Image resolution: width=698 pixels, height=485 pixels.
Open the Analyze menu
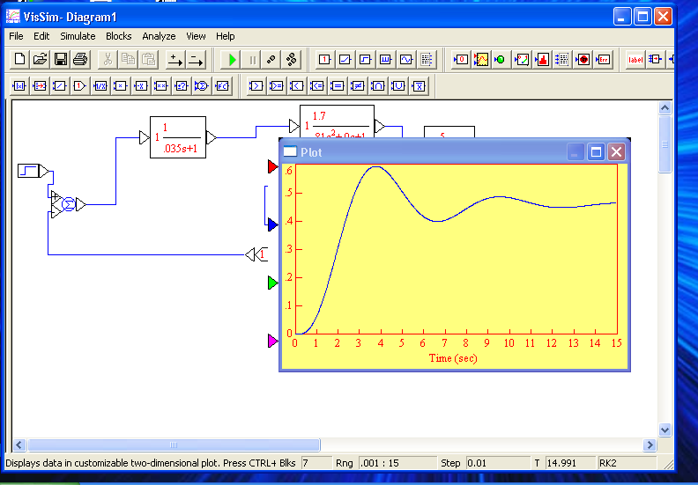click(159, 36)
